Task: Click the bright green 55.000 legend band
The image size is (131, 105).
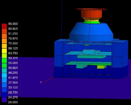Action: (4, 61)
